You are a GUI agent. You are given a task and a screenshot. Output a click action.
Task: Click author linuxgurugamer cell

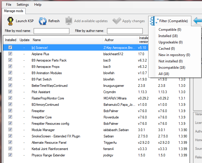click(114, 86)
